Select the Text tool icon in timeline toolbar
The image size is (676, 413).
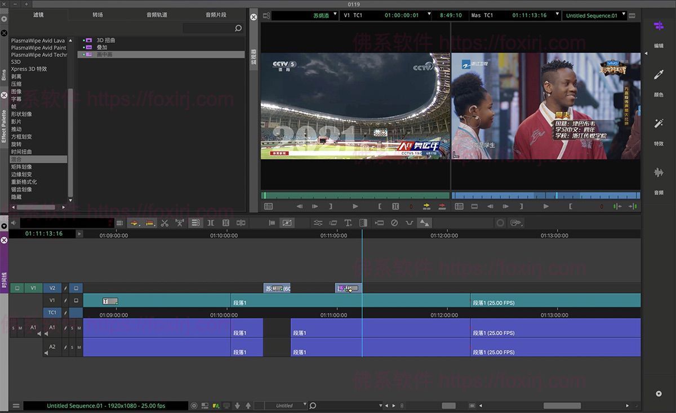coord(348,223)
